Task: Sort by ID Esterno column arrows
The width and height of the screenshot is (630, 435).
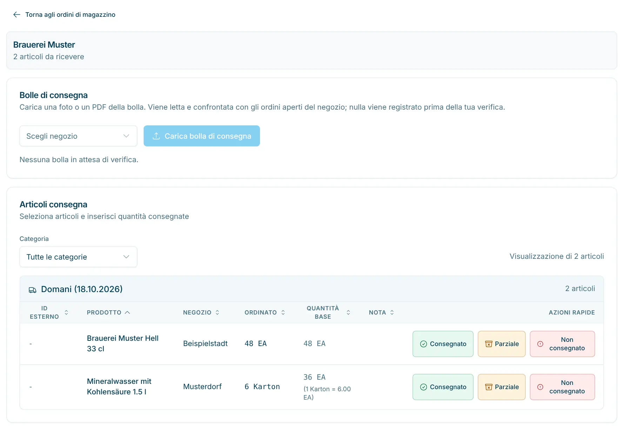Action: (66, 312)
